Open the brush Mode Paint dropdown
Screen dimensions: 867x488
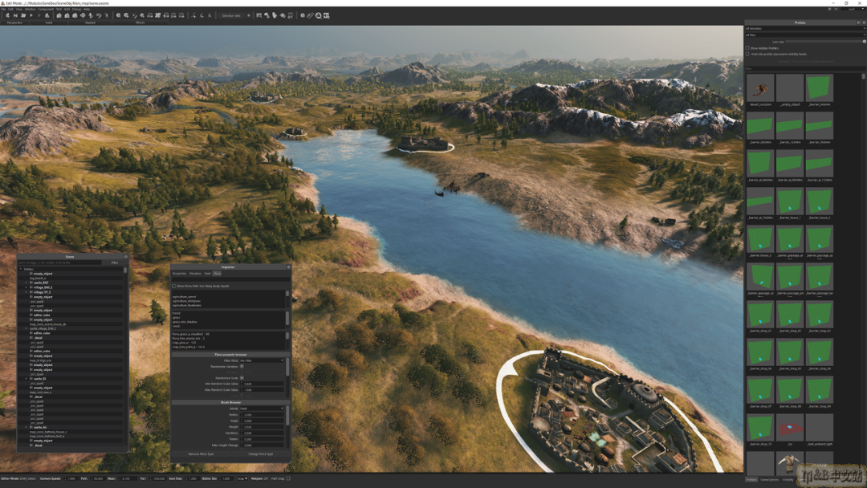[262, 409]
